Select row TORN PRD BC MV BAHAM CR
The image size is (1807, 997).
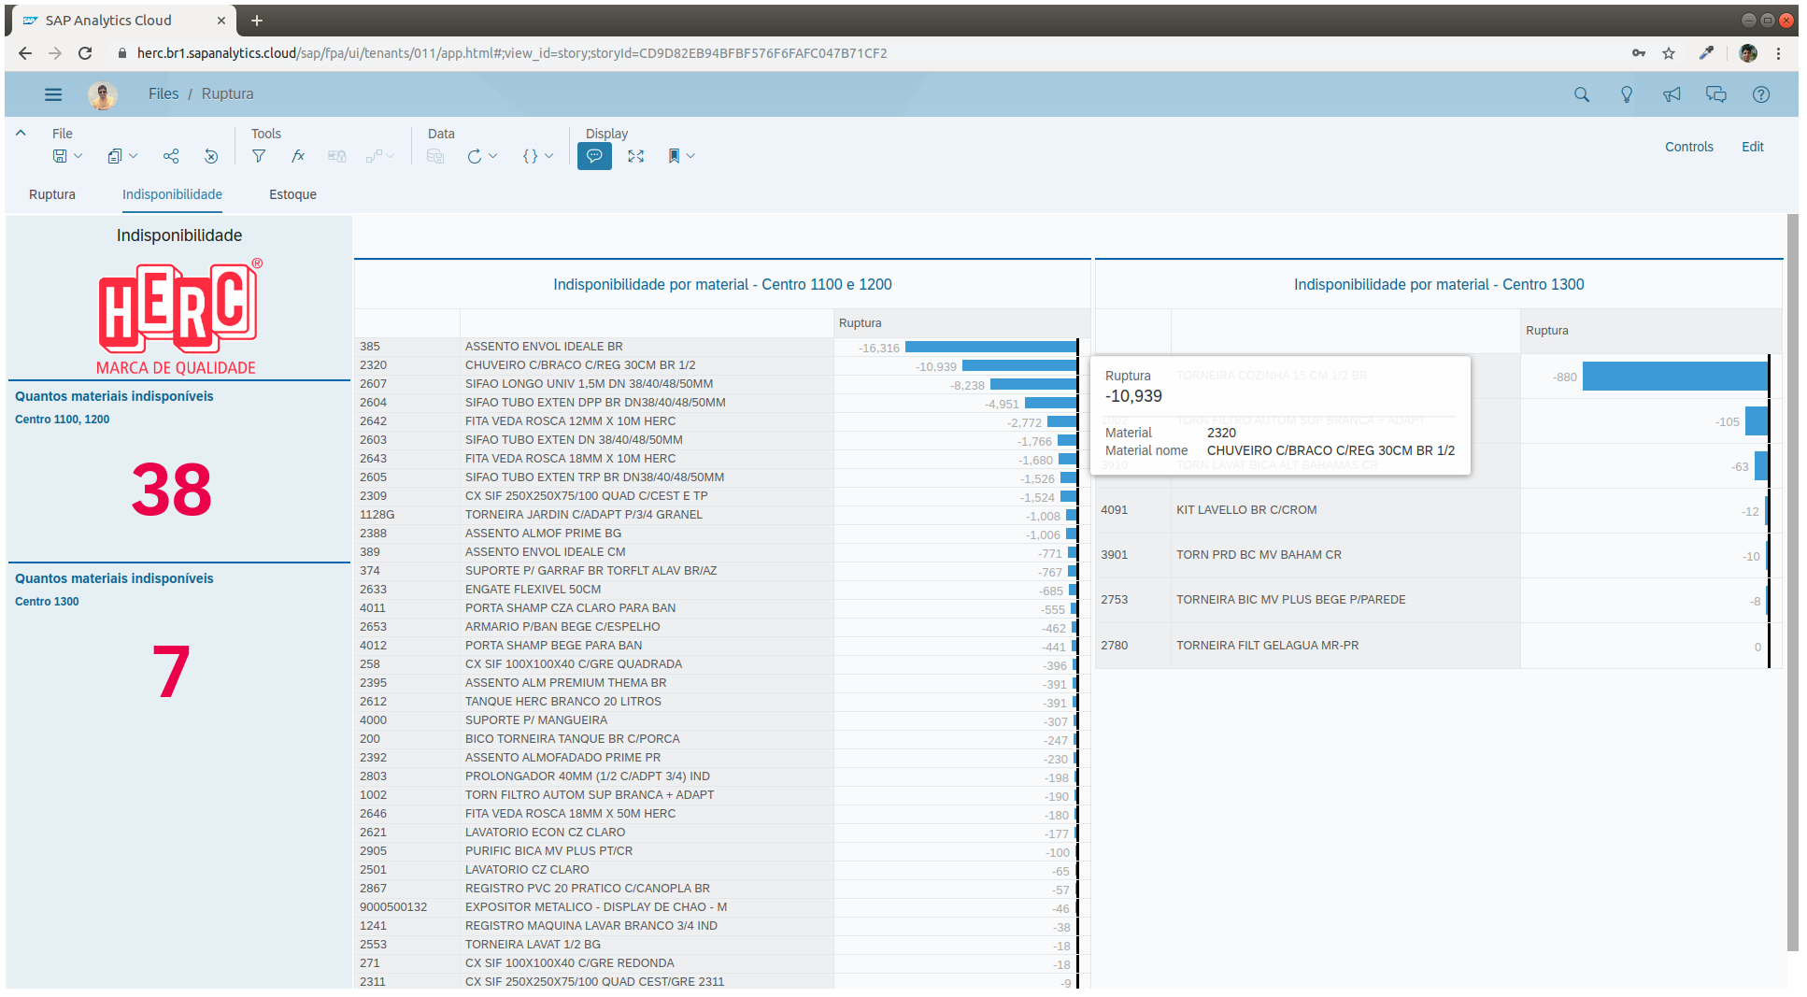coord(1438,555)
